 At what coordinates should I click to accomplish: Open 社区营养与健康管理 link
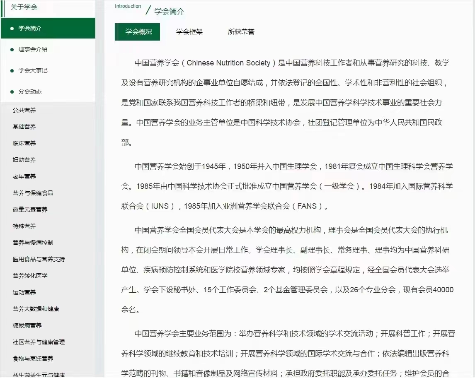point(39,342)
